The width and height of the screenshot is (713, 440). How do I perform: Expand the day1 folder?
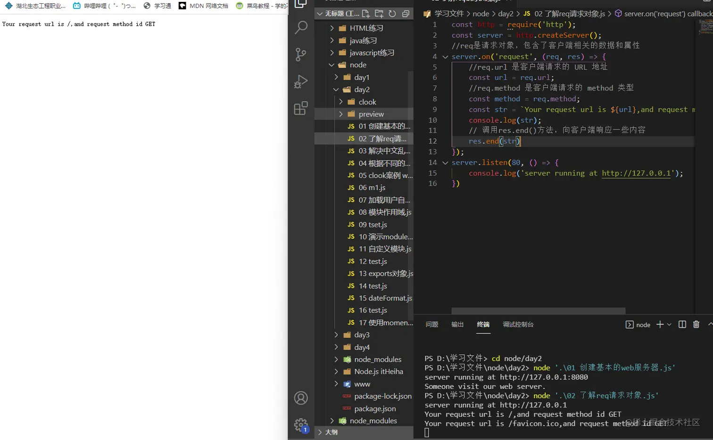(336, 77)
